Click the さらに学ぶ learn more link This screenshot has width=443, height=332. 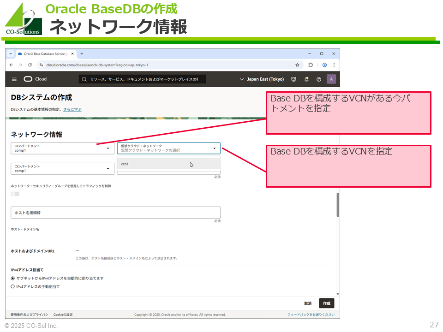(x=72, y=110)
